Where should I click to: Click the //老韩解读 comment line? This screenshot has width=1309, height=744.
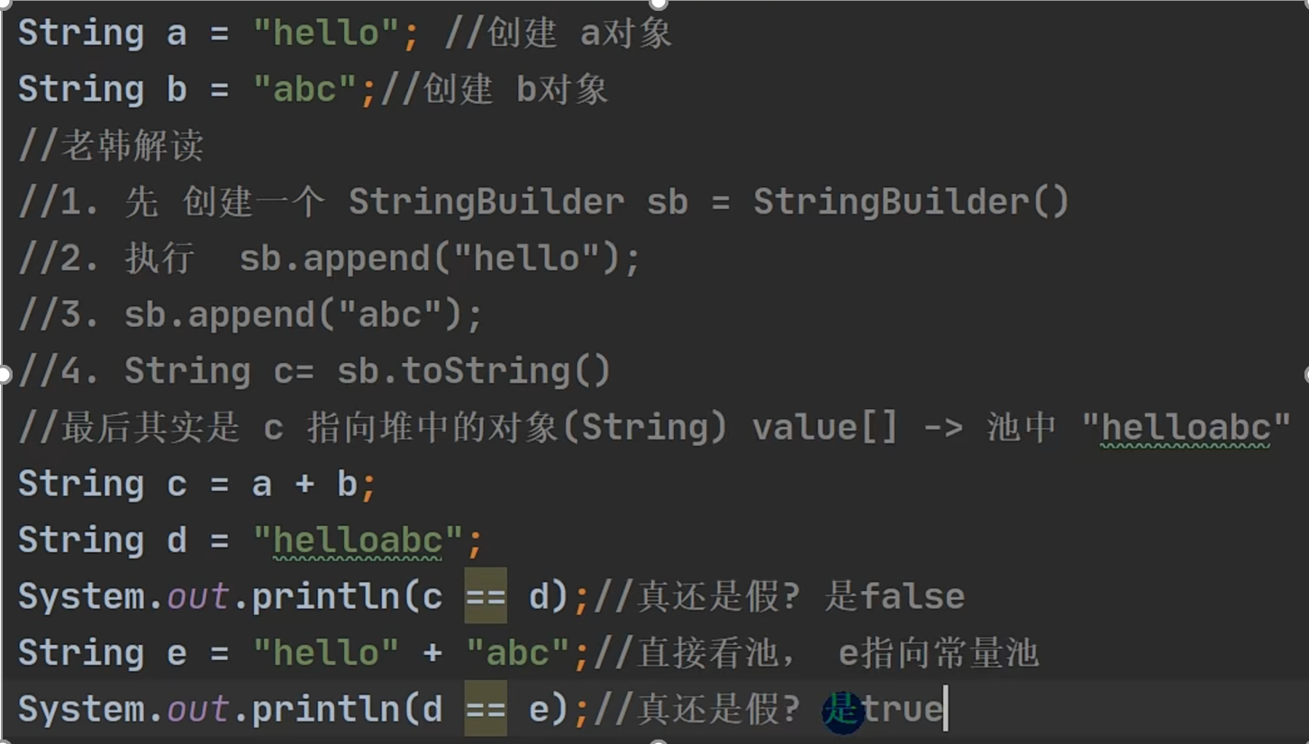(x=112, y=146)
